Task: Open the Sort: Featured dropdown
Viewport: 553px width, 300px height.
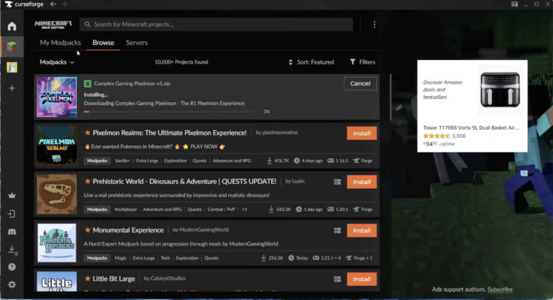Action: 311,62
